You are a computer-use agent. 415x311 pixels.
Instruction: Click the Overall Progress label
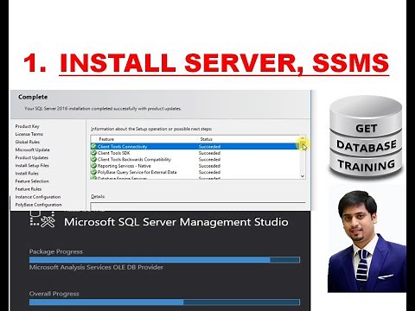coord(54,294)
